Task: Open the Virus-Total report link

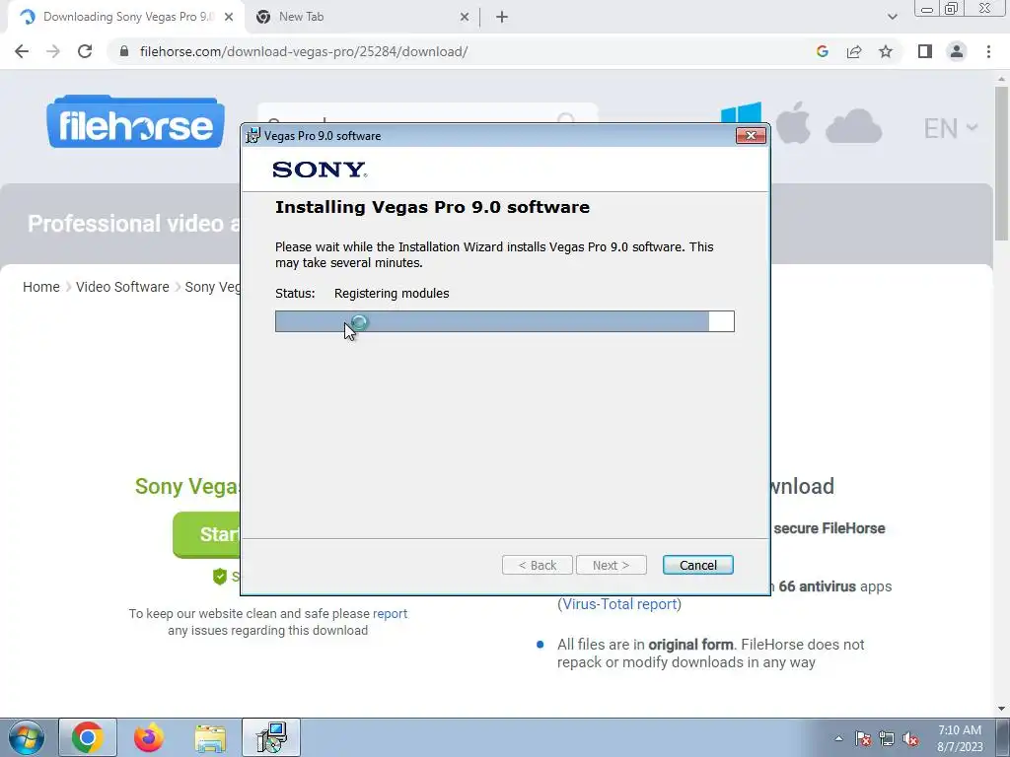Action: [619, 604]
